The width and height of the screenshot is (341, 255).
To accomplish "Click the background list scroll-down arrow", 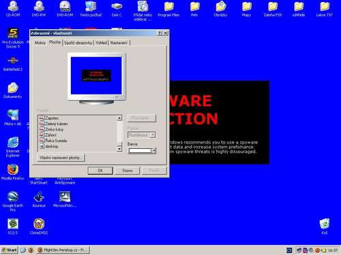I will tap(119, 149).
